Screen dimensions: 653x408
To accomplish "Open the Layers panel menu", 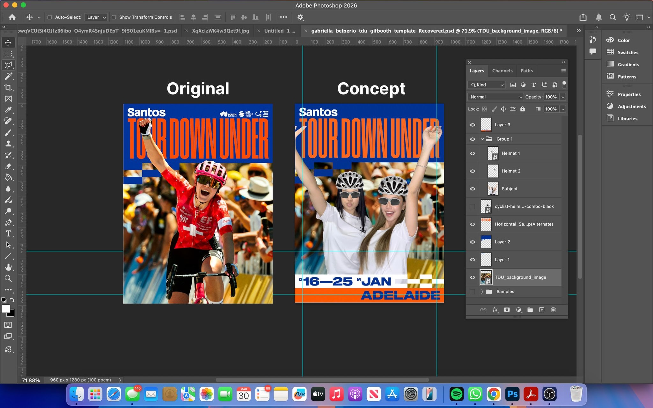I will point(563,71).
